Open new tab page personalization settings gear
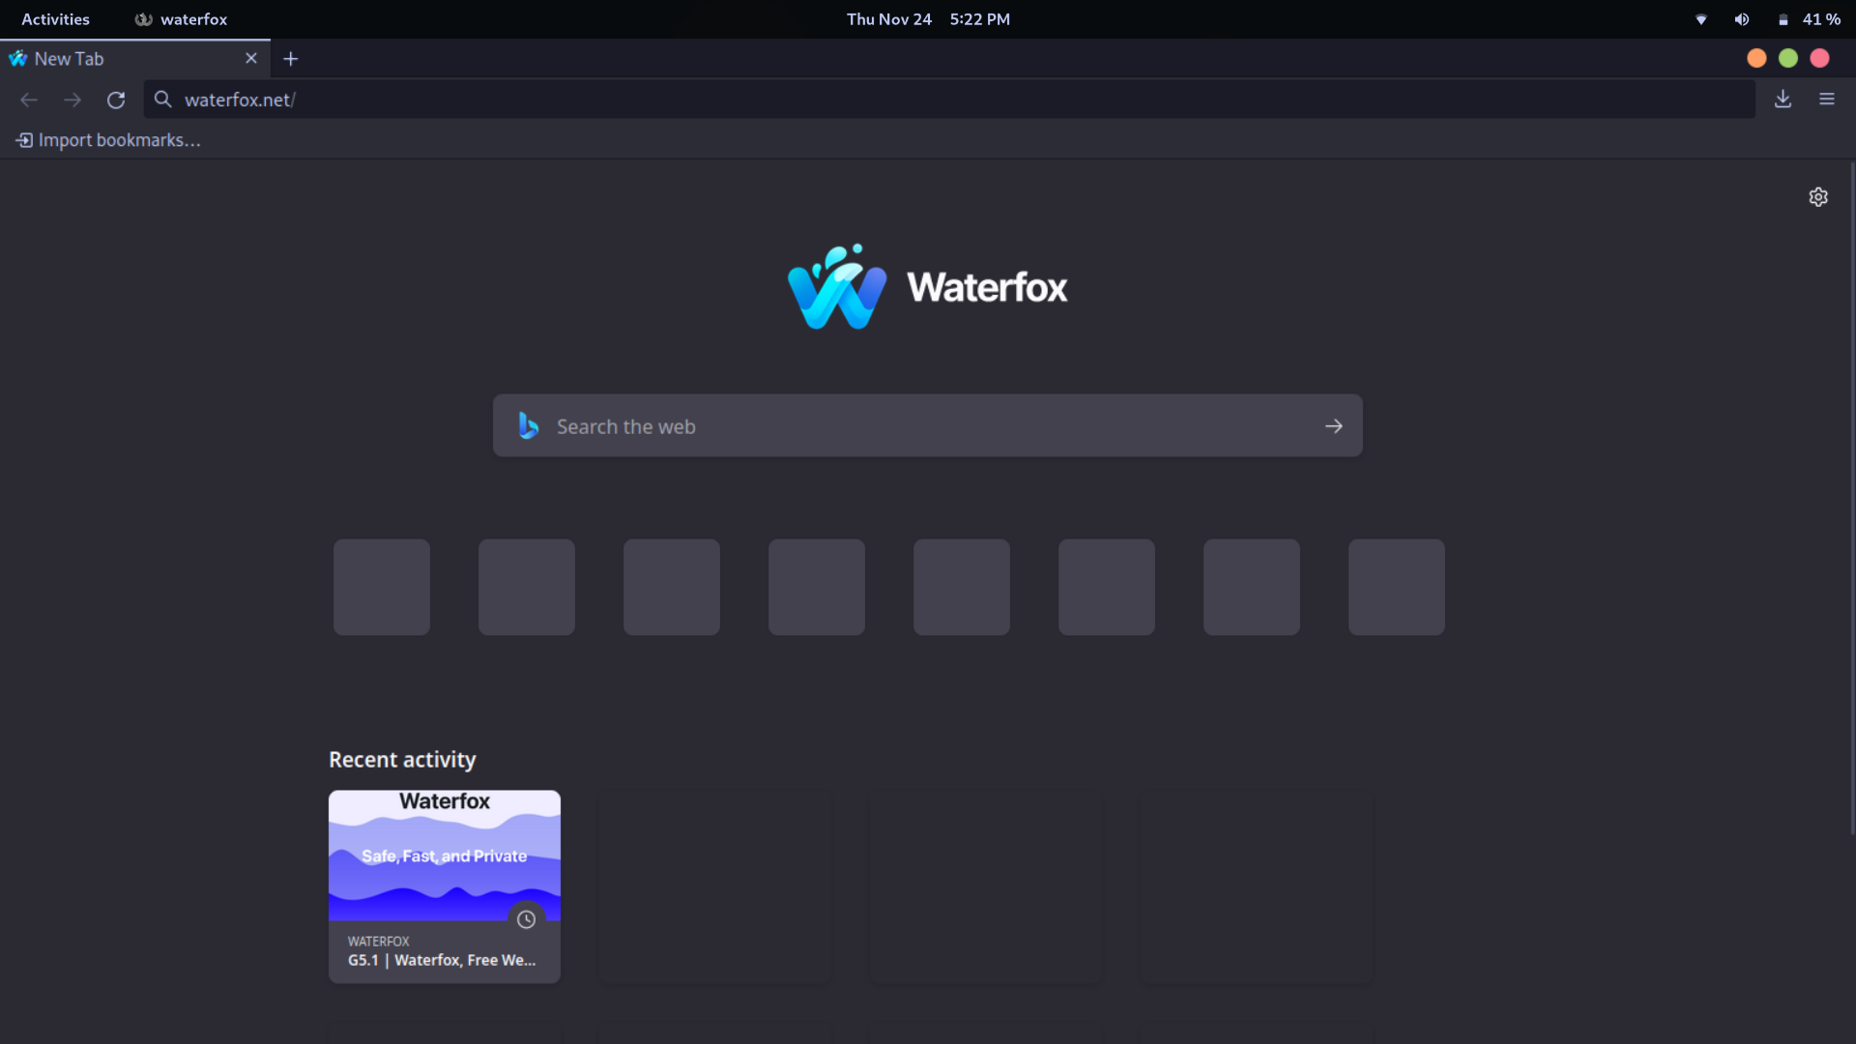The image size is (1856, 1044). [1818, 196]
